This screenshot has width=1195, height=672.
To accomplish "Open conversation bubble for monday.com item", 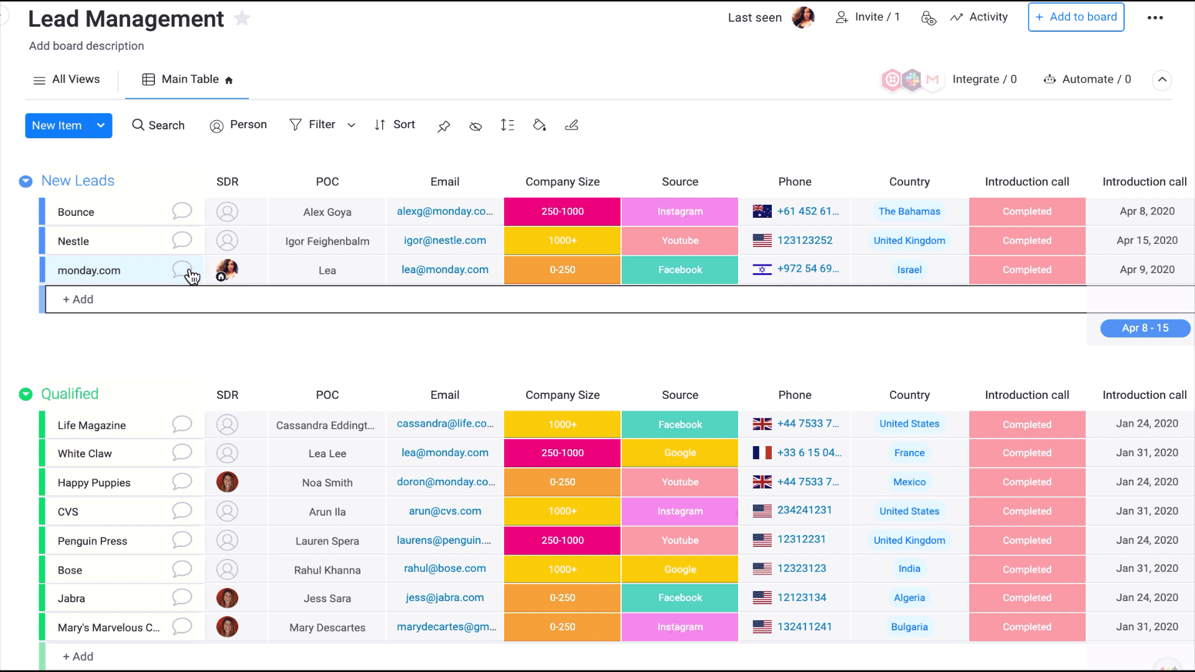I will pyautogui.click(x=182, y=269).
